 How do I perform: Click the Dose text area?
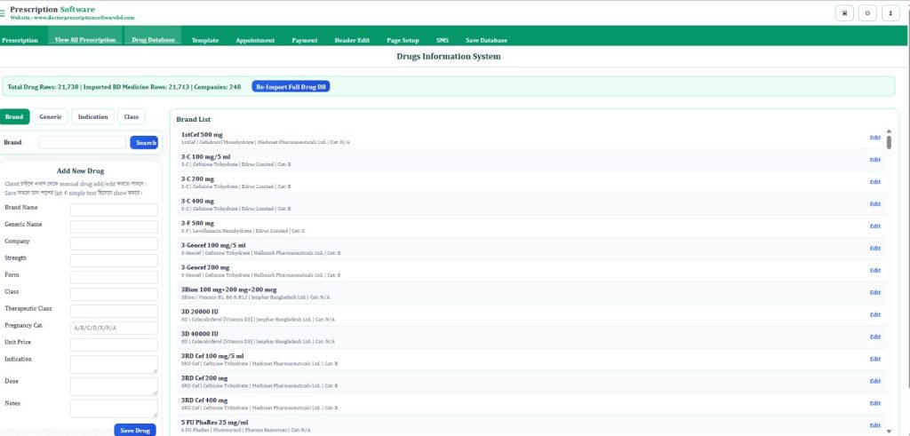pyautogui.click(x=114, y=386)
